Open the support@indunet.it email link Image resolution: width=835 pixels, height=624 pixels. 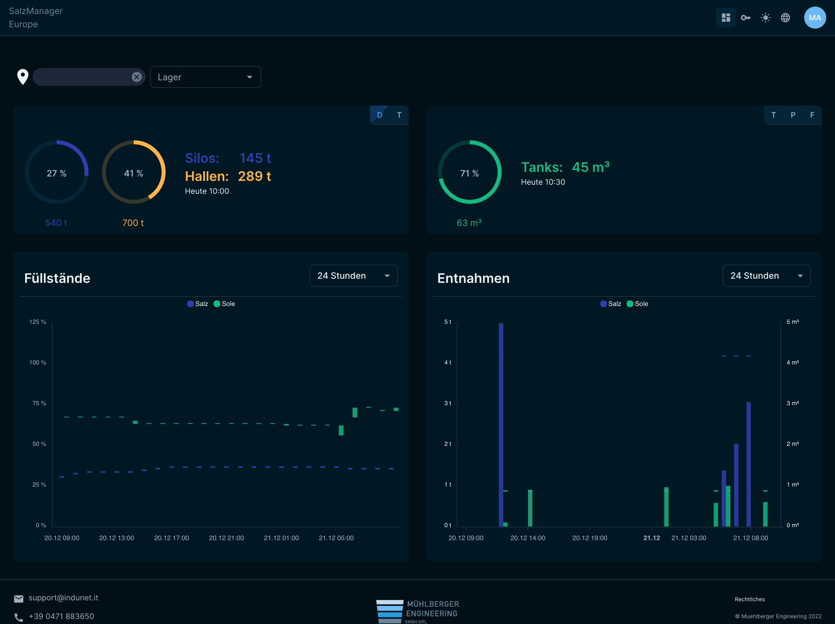point(63,598)
